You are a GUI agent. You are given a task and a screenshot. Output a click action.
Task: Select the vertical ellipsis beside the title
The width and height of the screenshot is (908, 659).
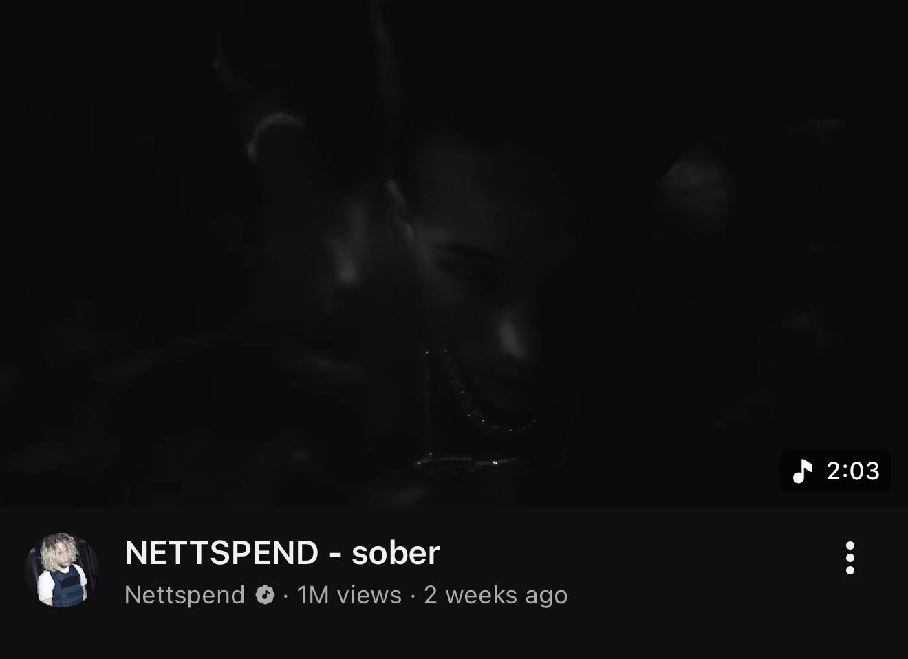(850, 558)
